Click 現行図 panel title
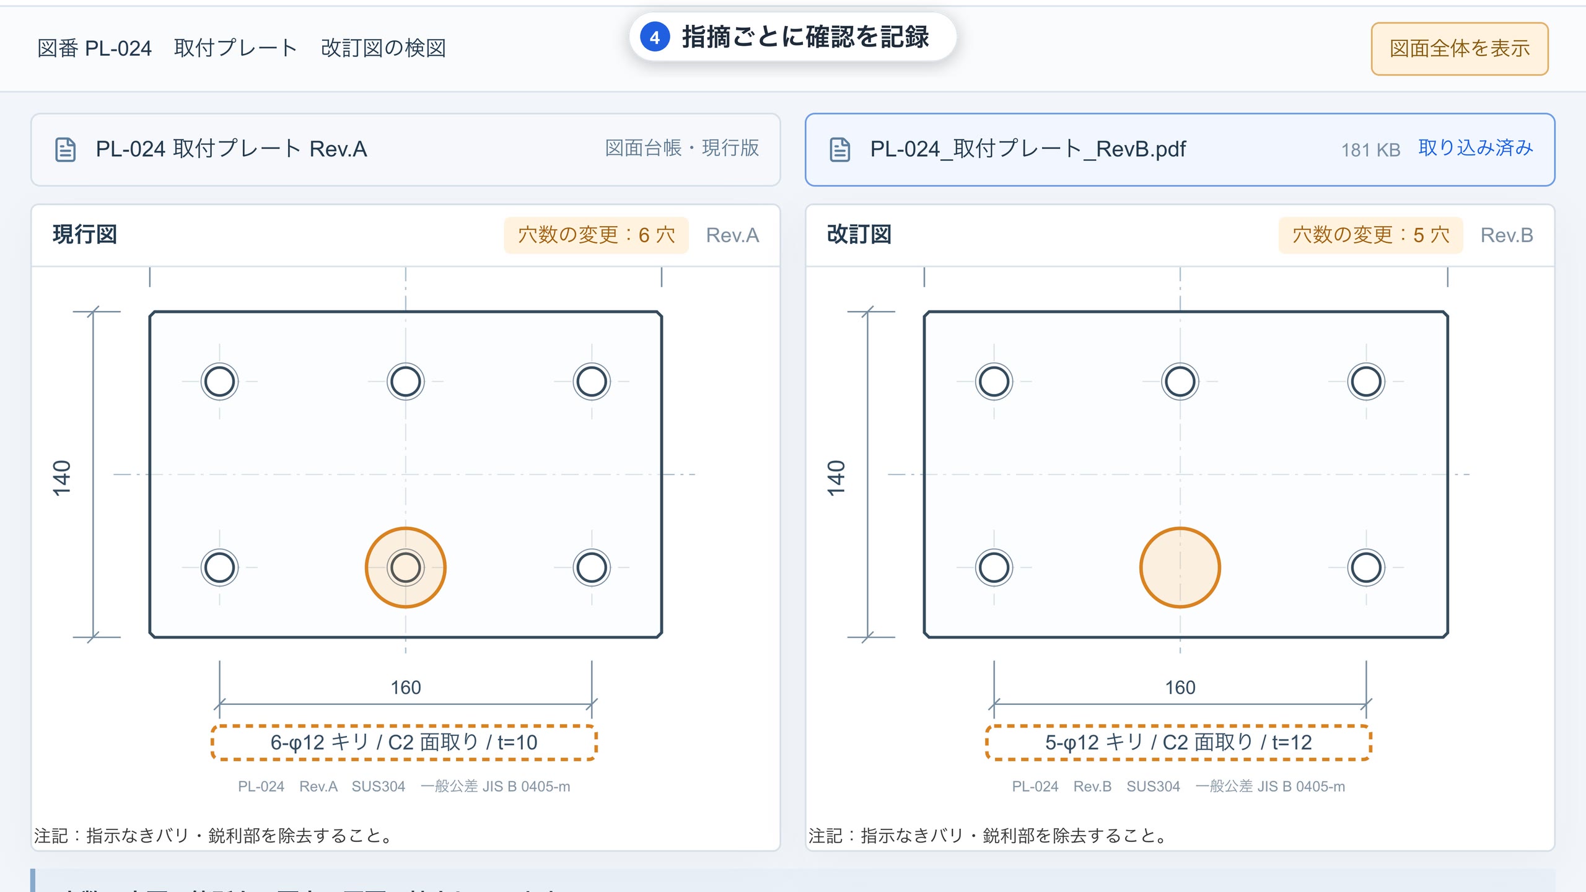Screen dimensions: 1586x892 click(x=85, y=235)
